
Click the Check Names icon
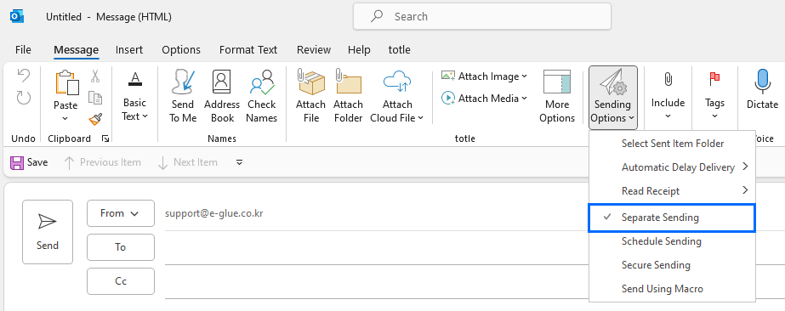(x=262, y=82)
